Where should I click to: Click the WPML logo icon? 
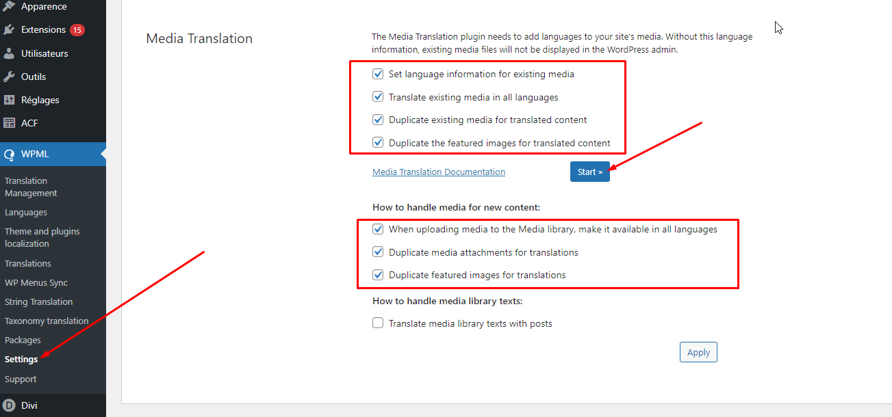9,154
